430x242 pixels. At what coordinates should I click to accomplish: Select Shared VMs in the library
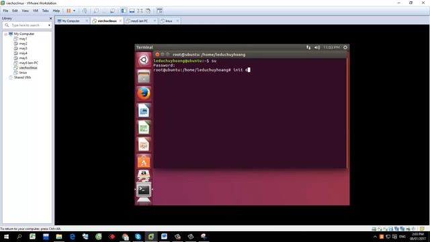click(22, 77)
